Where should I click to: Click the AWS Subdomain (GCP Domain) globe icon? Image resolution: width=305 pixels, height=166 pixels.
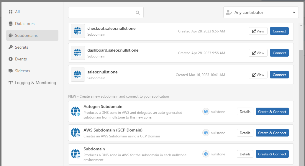tap(76, 133)
